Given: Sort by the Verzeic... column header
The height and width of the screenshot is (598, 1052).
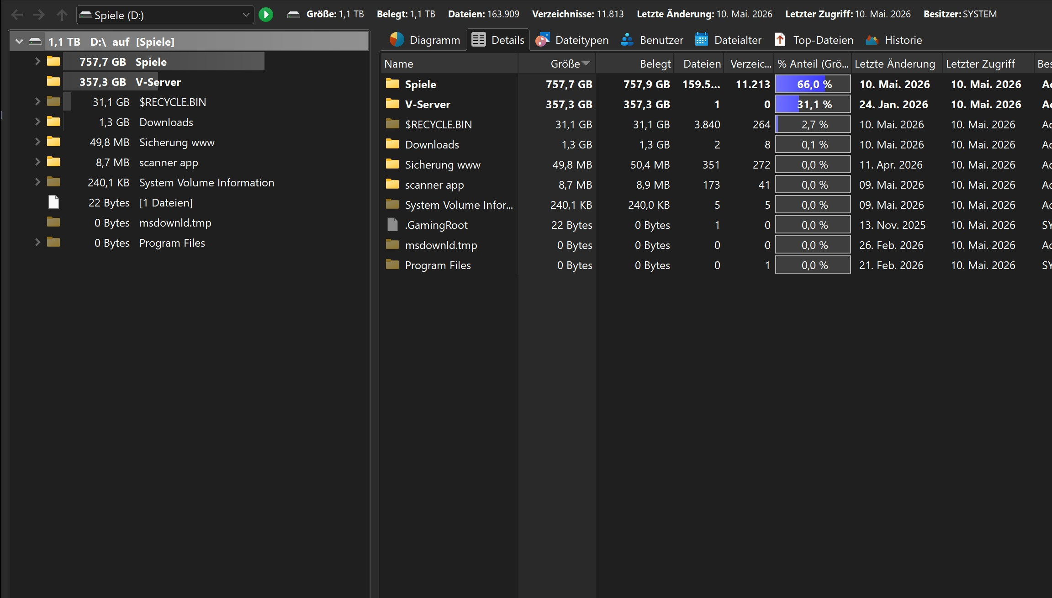Looking at the screenshot, I should point(749,64).
